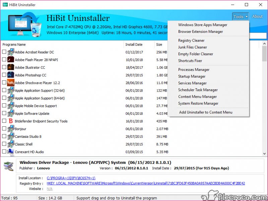The height and width of the screenshot is (201, 268).
Task: Open Windows Store Apps Manager
Action: 203,25
